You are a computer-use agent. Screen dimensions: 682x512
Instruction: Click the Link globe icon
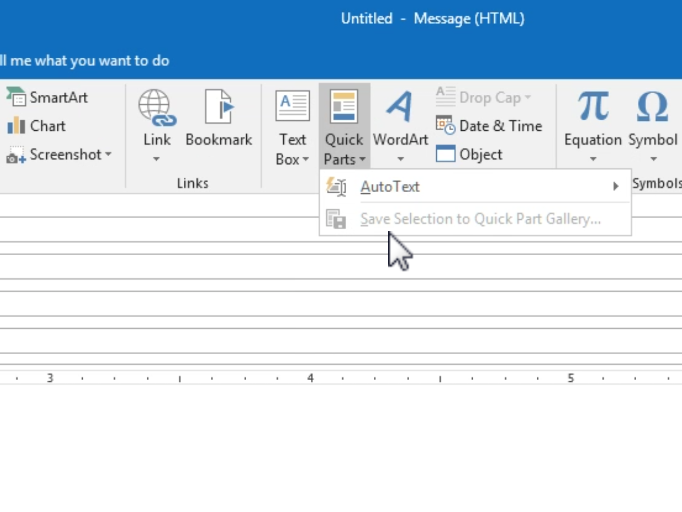(x=157, y=108)
